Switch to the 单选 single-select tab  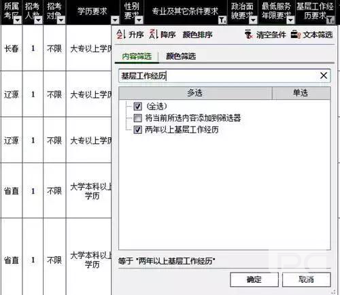[x=301, y=93]
